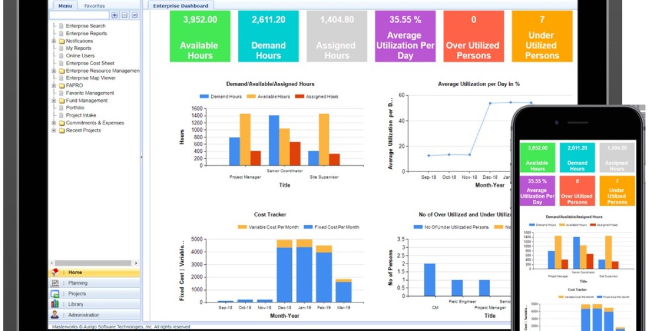
Task: Expand the Recent Projects tree node
Action: click(x=54, y=131)
